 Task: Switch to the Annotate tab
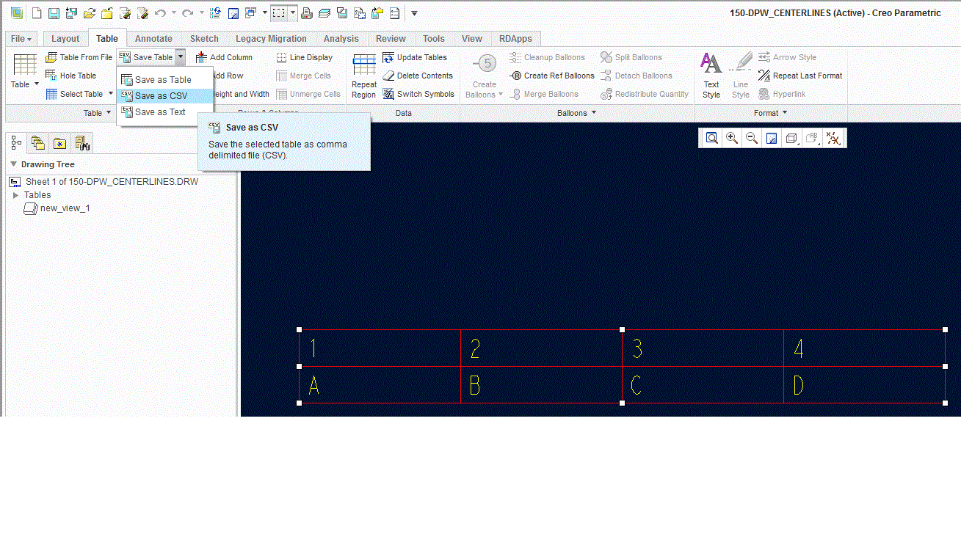(x=153, y=39)
